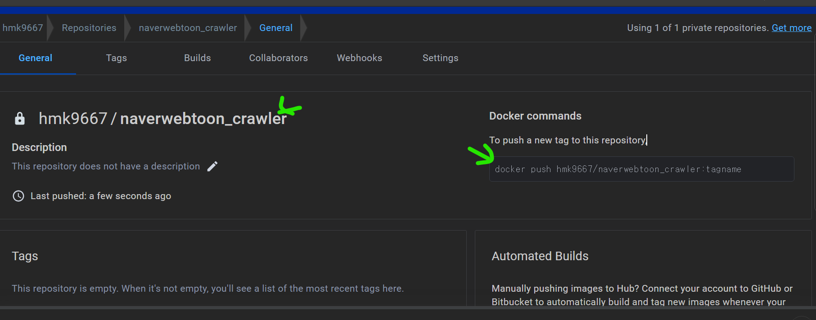Select the General breadcrumb item
The height and width of the screenshot is (320, 816).
pos(276,28)
